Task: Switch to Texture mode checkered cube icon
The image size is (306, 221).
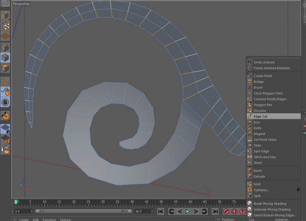Action: (x=5, y=26)
